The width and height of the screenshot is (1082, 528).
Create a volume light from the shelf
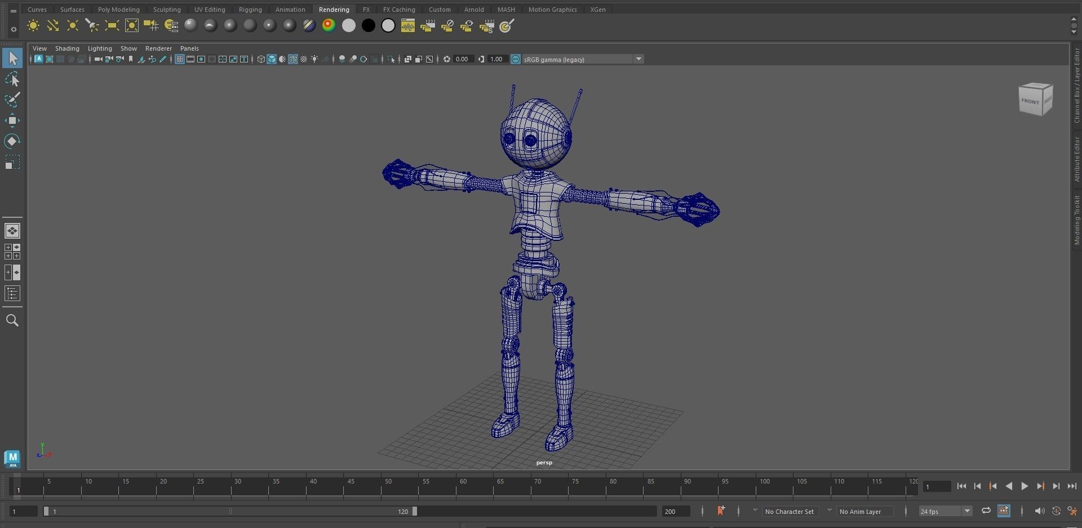[131, 26]
